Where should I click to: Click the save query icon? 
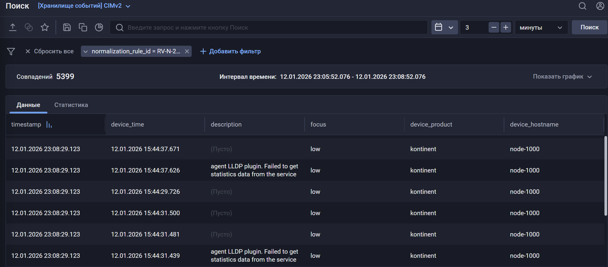coord(67,27)
